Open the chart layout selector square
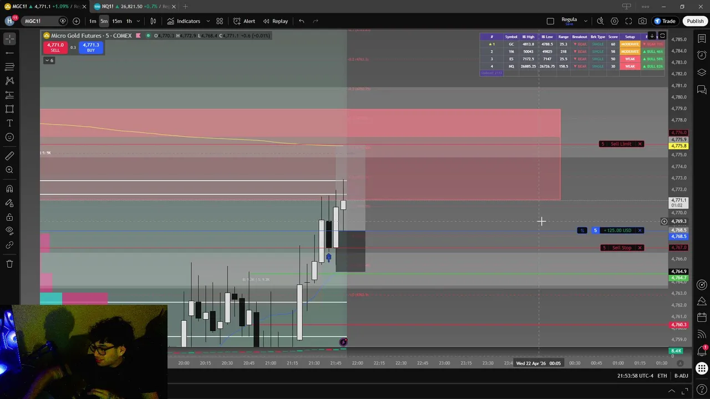710x399 pixels. 550,21
